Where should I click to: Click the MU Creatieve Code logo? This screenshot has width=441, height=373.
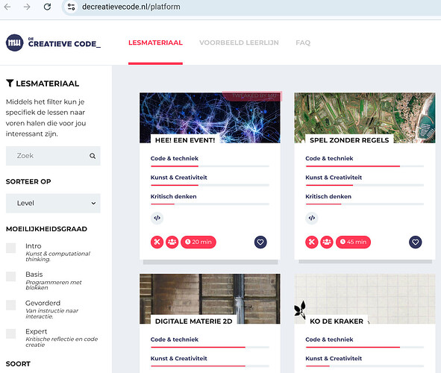pyautogui.click(x=53, y=43)
